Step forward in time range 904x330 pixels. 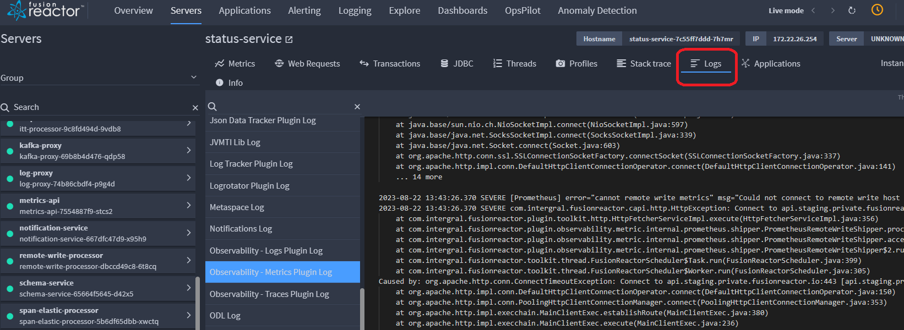pyautogui.click(x=832, y=10)
